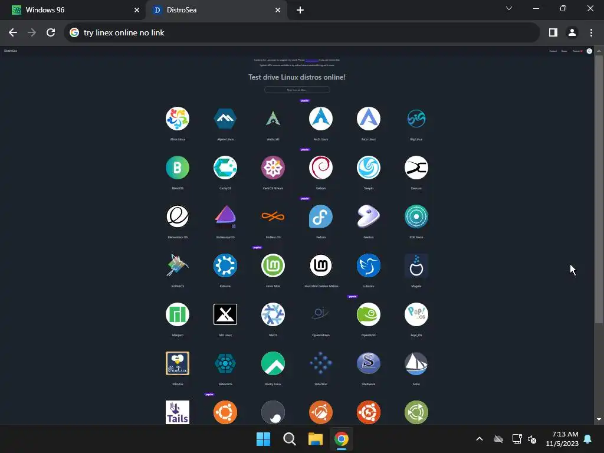Select the BlendOS green B icon
The width and height of the screenshot is (604, 453).
point(178,168)
